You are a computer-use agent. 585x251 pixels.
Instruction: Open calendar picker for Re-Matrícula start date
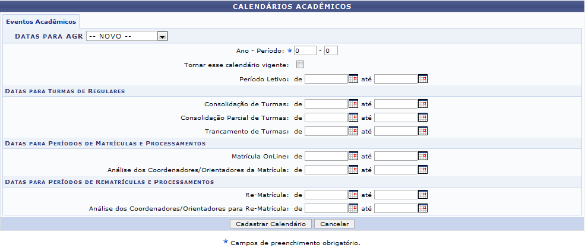[x=353, y=195]
